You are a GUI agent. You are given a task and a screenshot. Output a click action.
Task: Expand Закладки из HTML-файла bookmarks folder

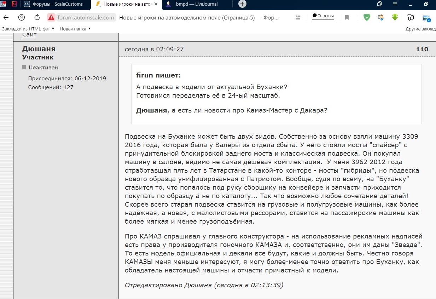(28, 29)
